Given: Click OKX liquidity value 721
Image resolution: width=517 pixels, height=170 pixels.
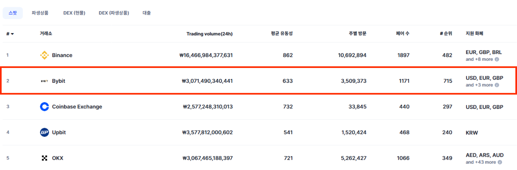Looking at the screenshot, I should point(288,158).
